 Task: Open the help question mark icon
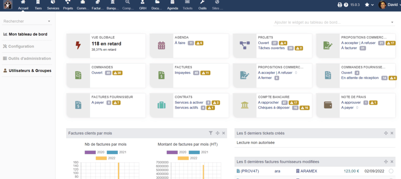(x=346, y=5)
